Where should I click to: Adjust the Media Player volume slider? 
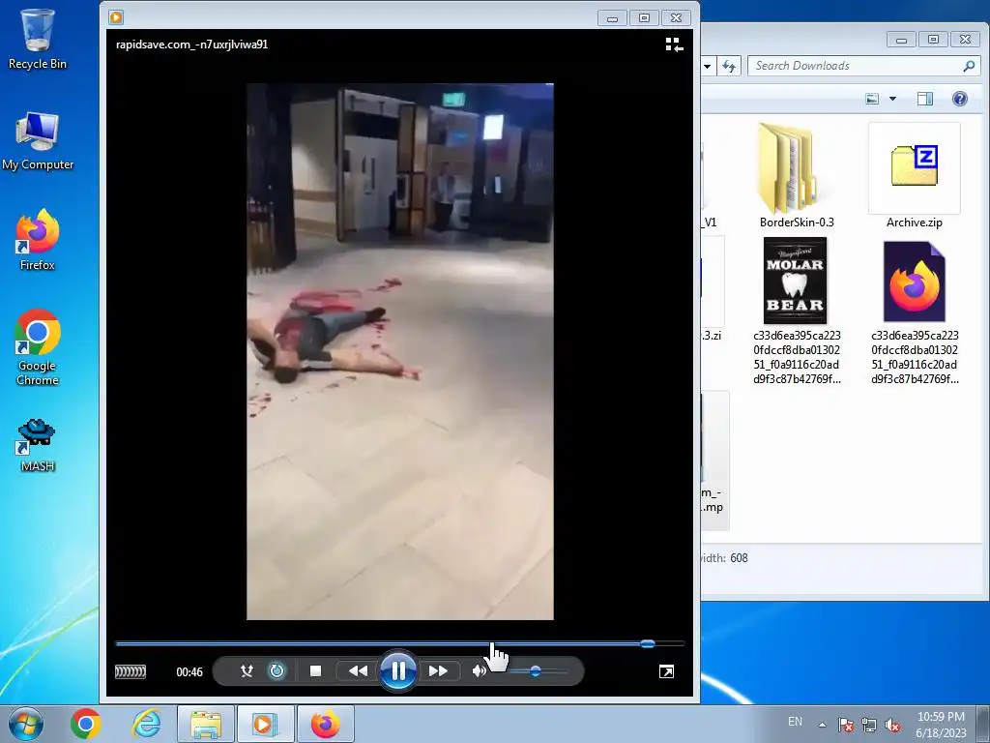(x=536, y=671)
